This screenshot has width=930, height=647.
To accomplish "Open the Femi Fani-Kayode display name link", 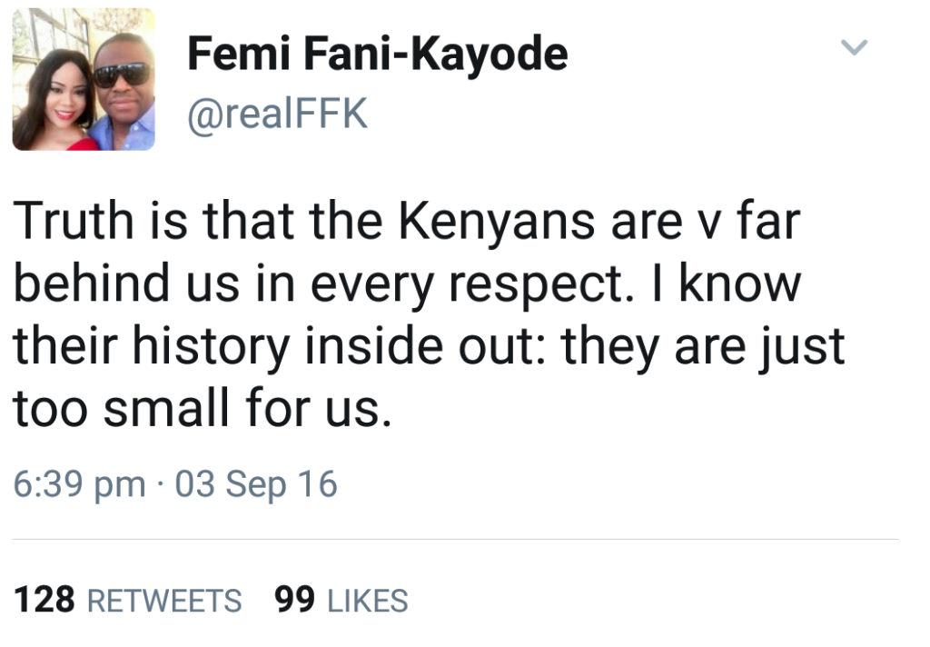I will click(x=377, y=55).
